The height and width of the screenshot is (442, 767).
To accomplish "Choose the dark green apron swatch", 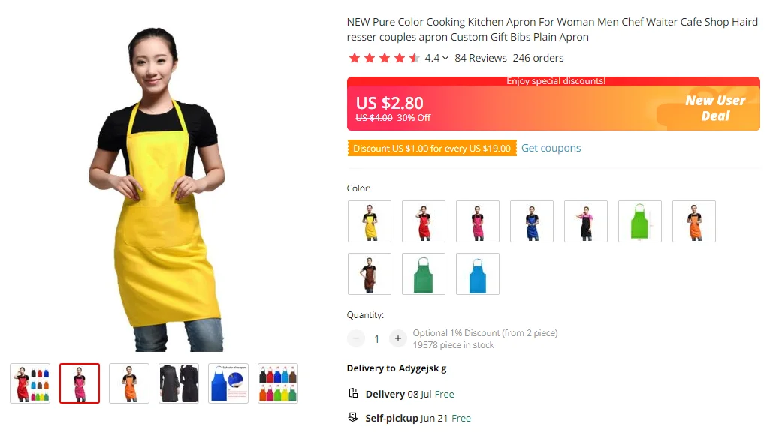I will pyautogui.click(x=424, y=274).
